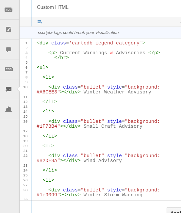The image size is (181, 213).
Task: Click the Current Warnings & Advisories text
Action: coord(103,53)
